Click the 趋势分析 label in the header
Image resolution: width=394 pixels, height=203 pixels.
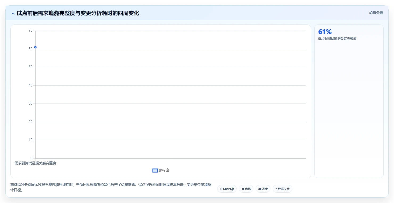[376, 13]
